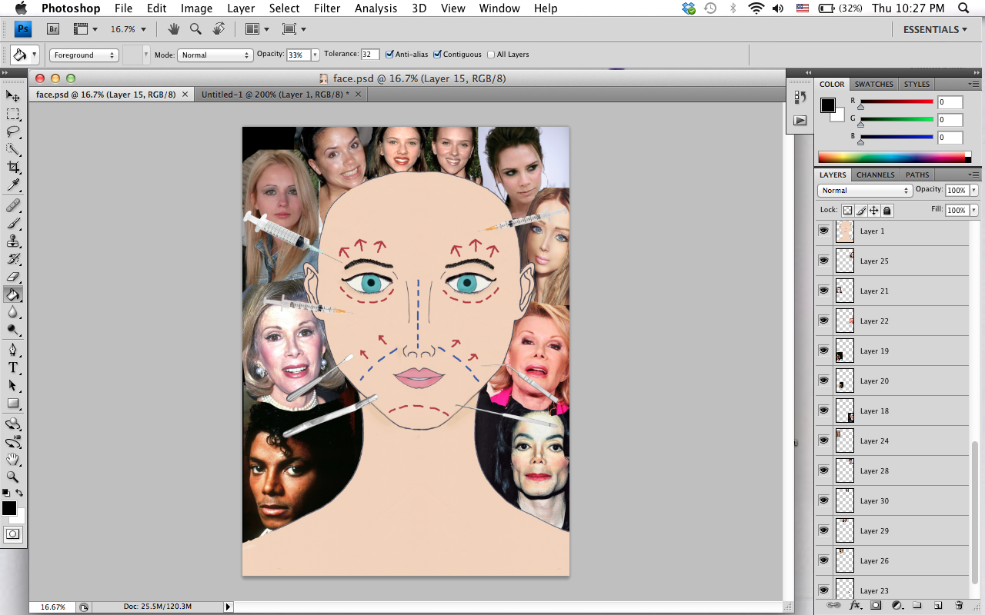The height and width of the screenshot is (615, 985).
Task: Toggle visibility of Layer 24
Action: [824, 440]
